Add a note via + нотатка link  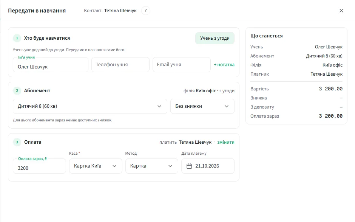[224, 65]
